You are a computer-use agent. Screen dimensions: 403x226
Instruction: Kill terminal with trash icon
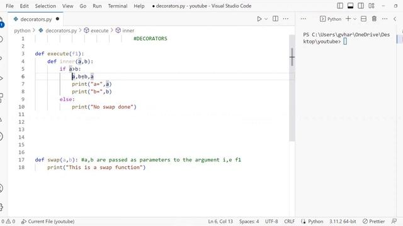click(x=374, y=19)
